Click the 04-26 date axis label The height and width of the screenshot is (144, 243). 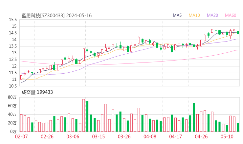pyautogui.click(x=201, y=136)
